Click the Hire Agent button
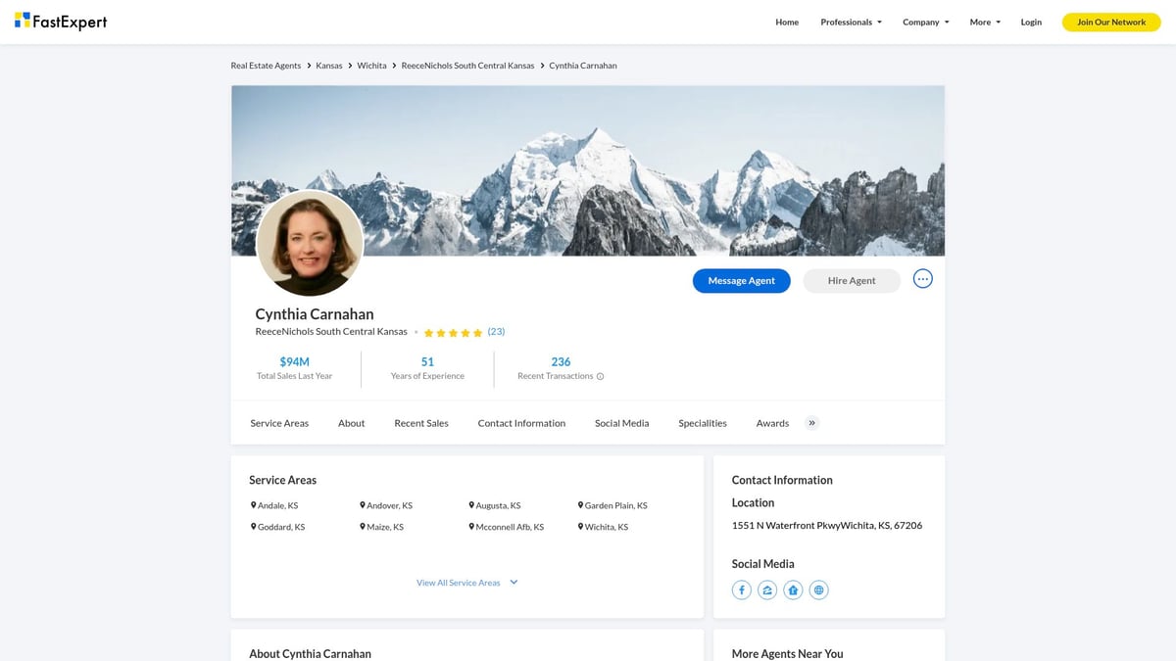 [x=851, y=280]
